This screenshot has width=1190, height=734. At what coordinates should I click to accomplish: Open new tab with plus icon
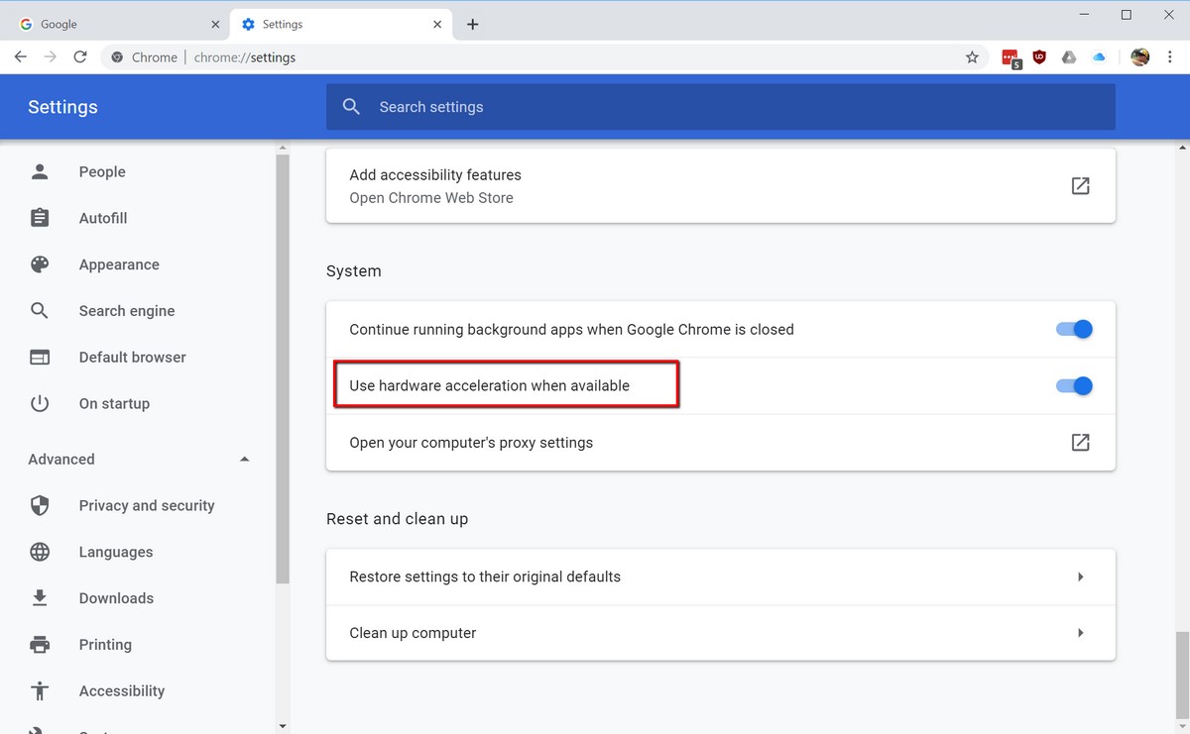click(473, 24)
